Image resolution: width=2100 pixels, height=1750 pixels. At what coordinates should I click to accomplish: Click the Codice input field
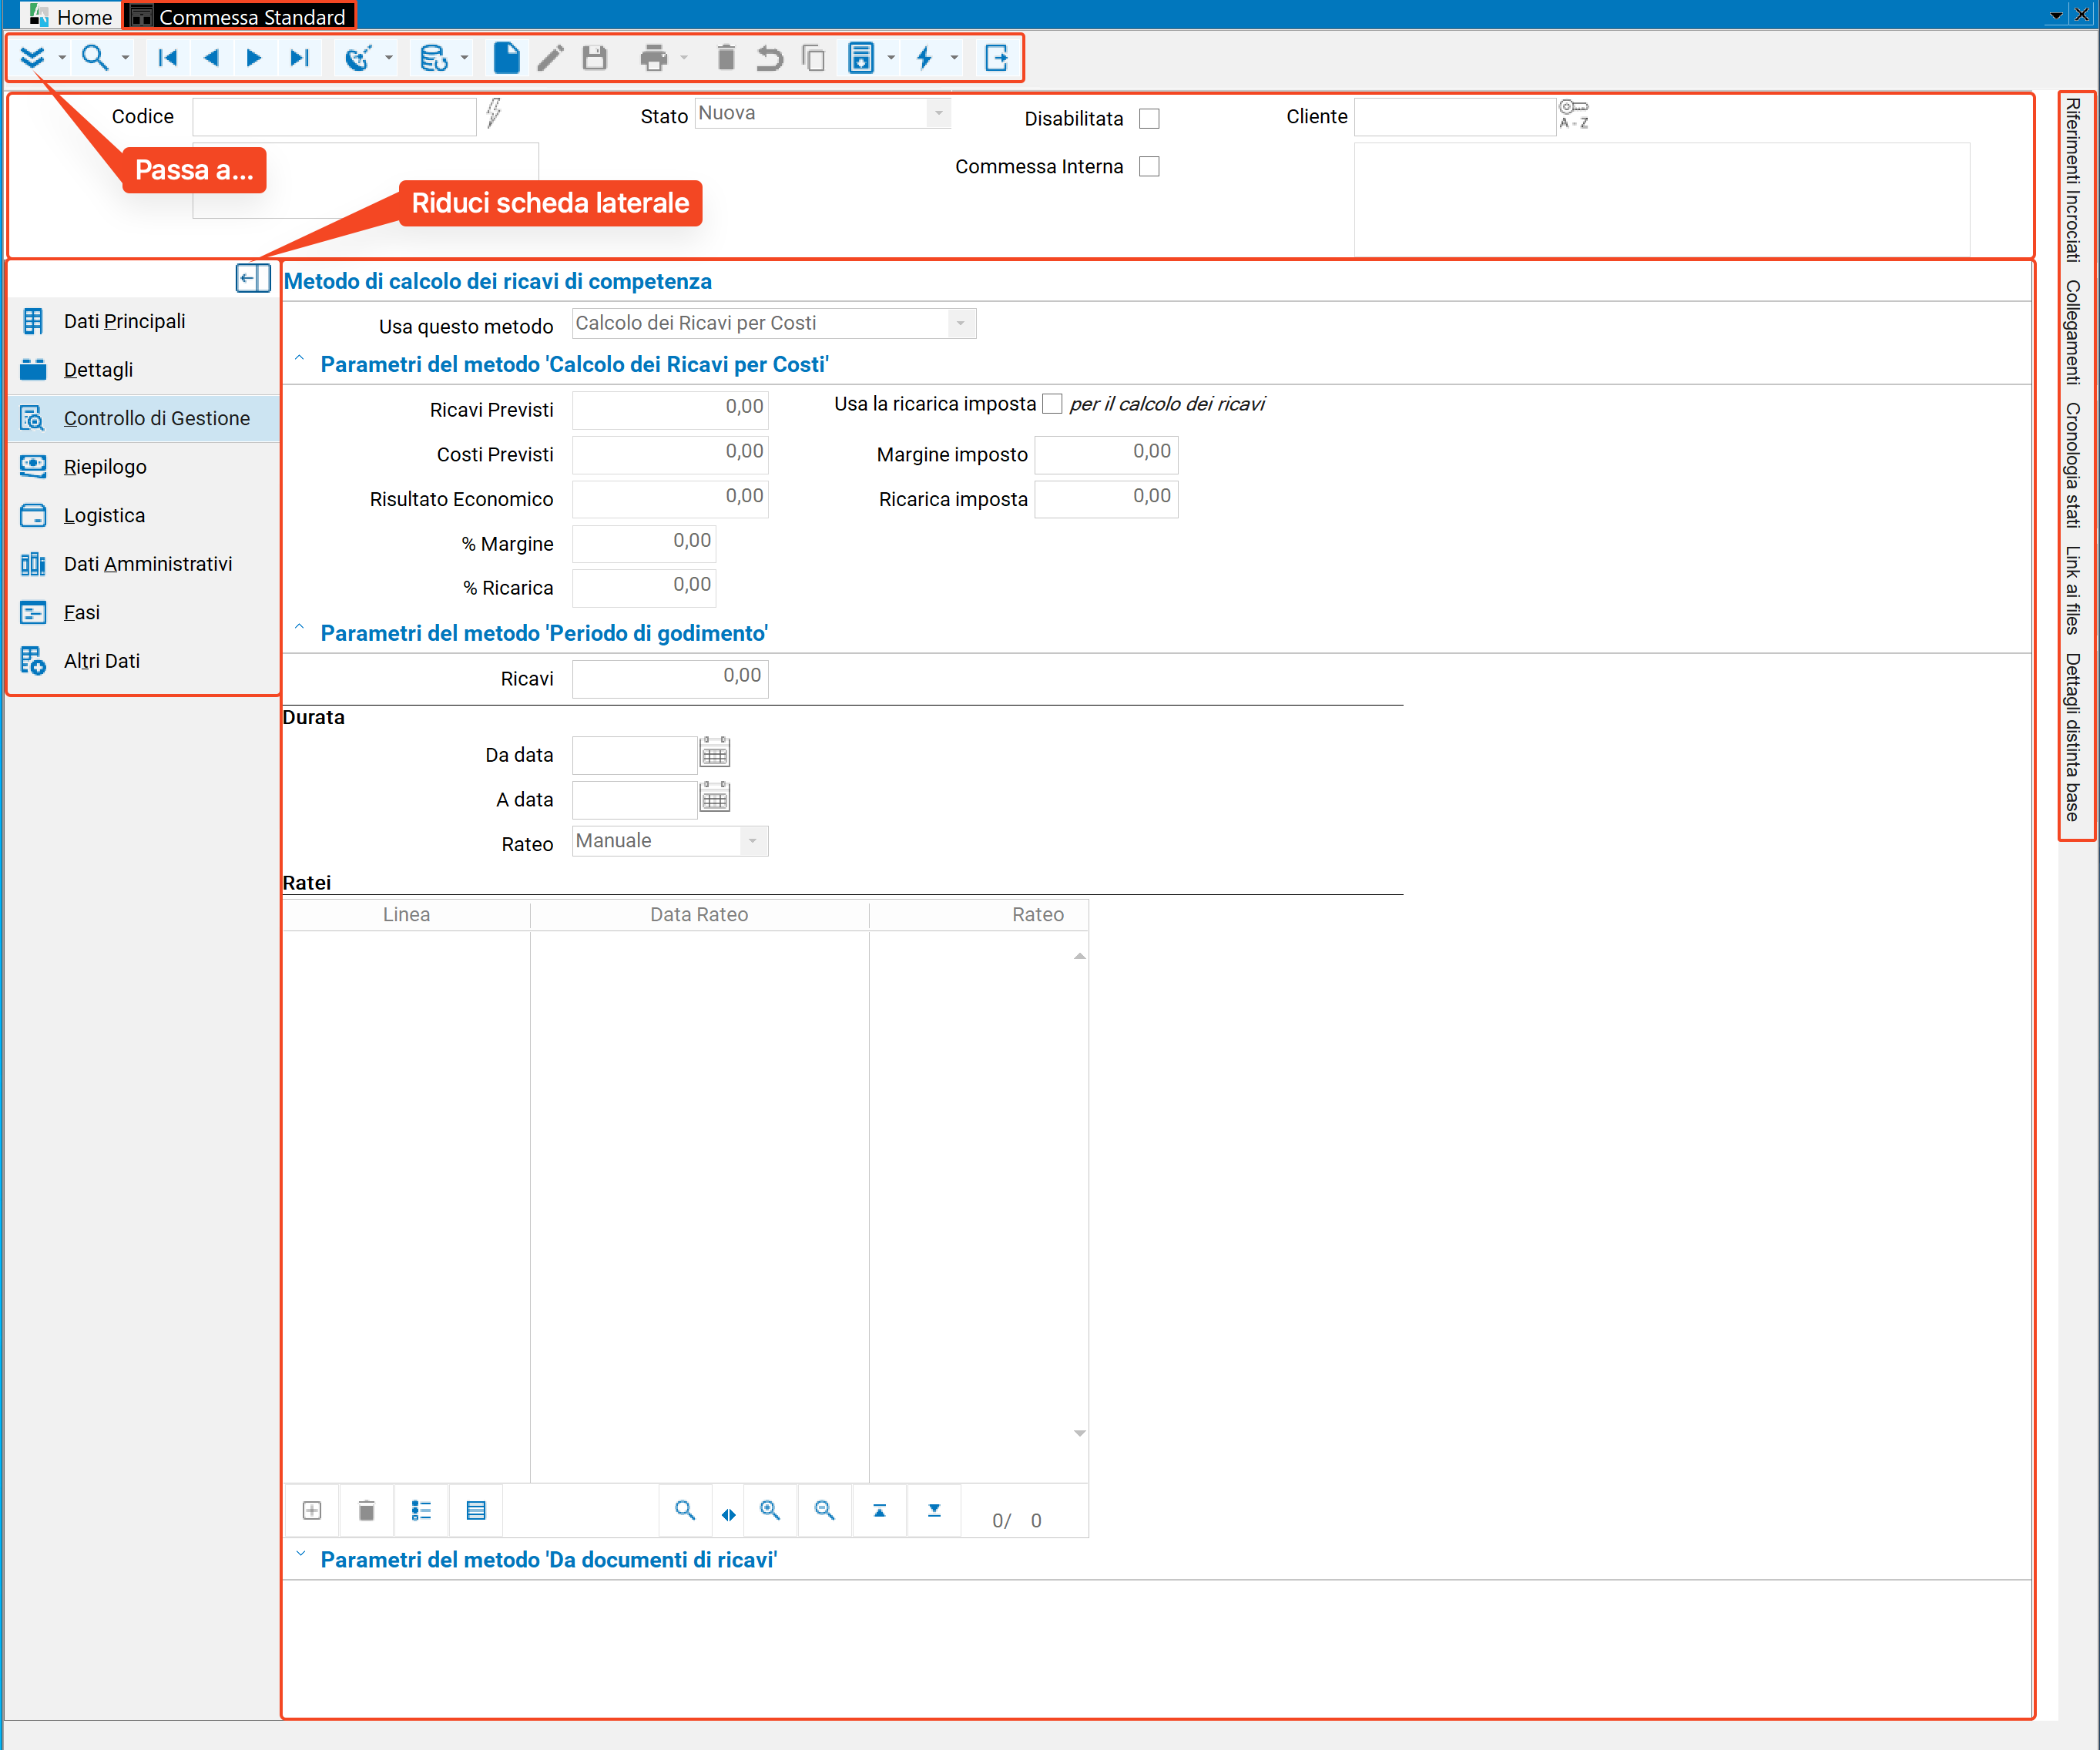click(334, 116)
